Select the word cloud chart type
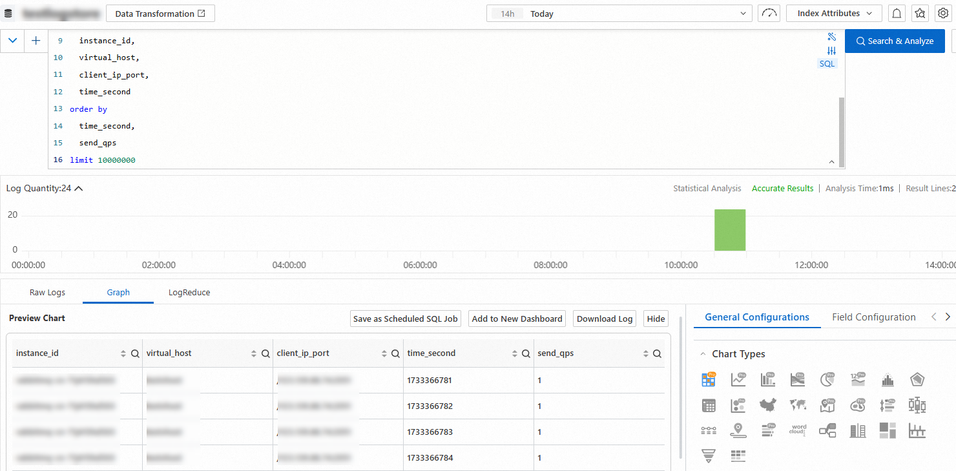956x471 pixels. click(x=798, y=430)
